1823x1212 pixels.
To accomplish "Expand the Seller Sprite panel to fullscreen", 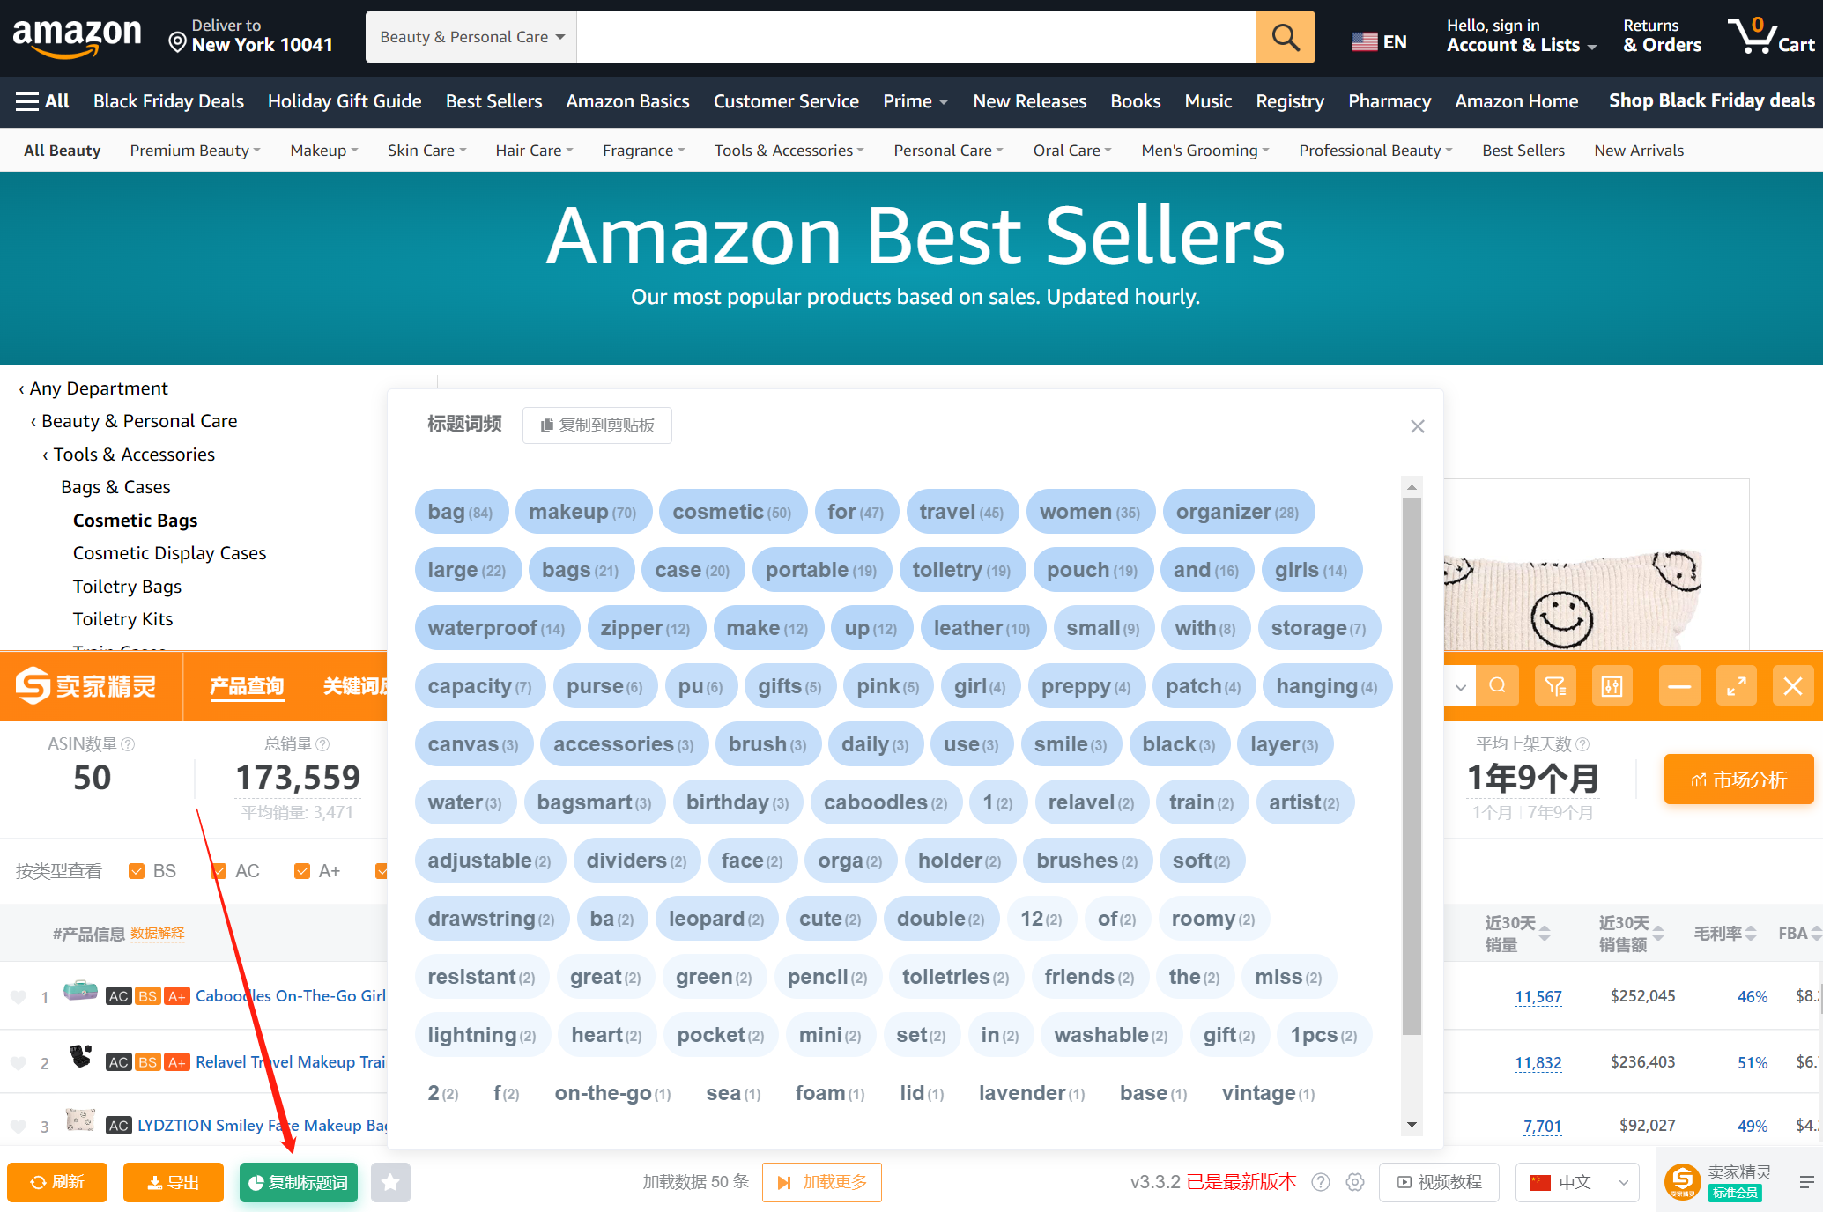I will pyautogui.click(x=1736, y=686).
